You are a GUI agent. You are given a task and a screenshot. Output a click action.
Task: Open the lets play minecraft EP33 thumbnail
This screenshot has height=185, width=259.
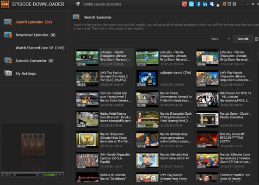[x=208, y=140]
